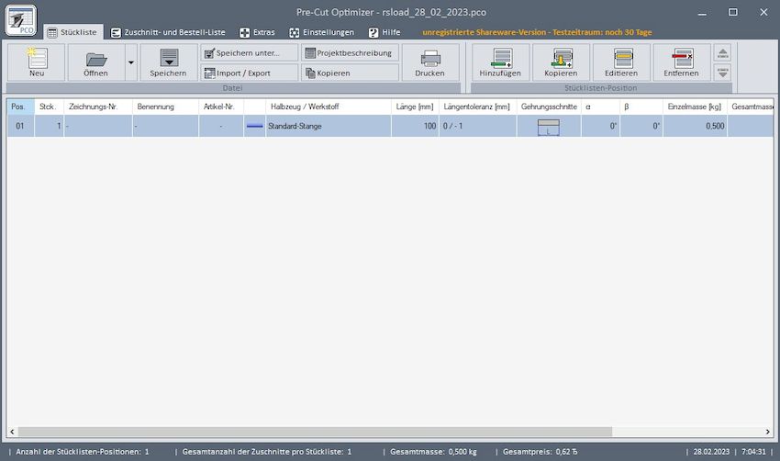Click the PCO application logo icon
780x461 pixels.
tap(21, 20)
